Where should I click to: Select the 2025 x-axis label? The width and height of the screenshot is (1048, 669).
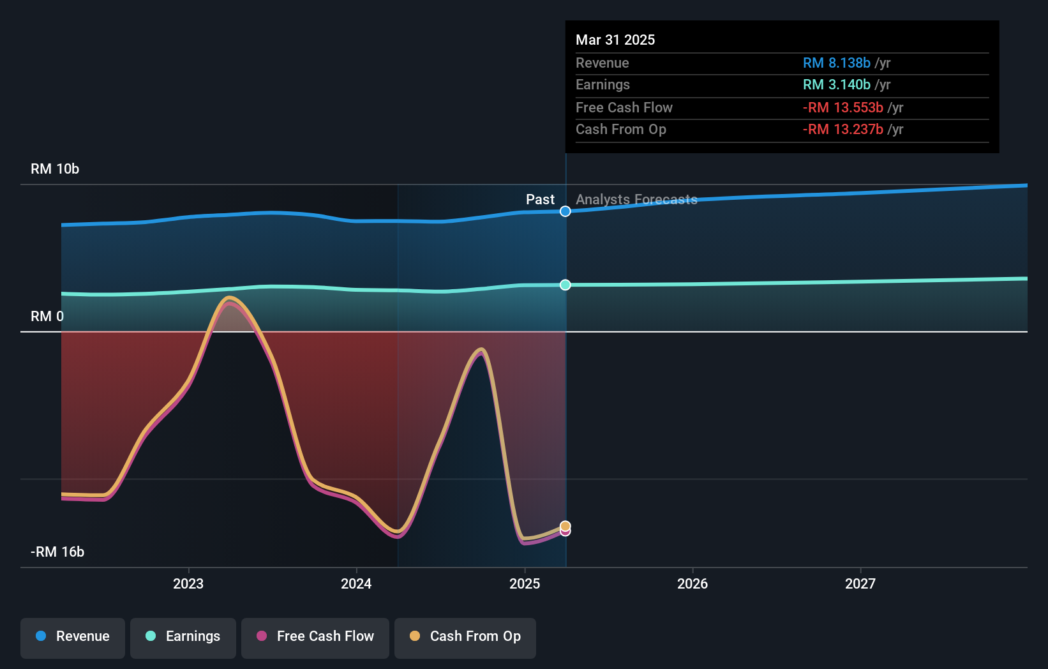click(525, 584)
